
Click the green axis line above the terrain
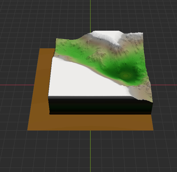[x=91, y=14]
